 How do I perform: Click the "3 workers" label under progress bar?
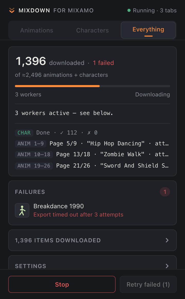pyautogui.click(x=28, y=95)
